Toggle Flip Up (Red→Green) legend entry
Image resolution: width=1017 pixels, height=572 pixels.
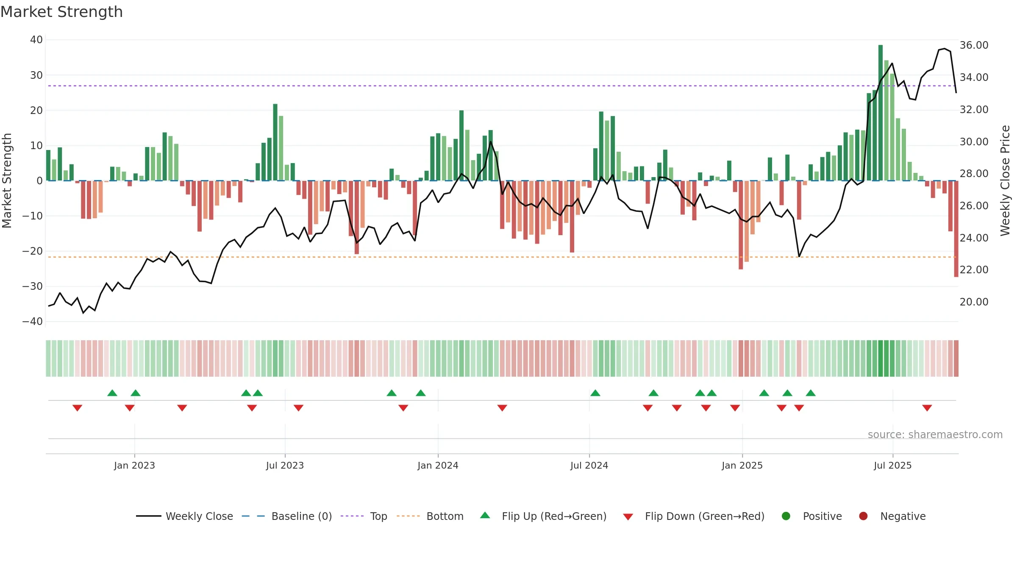[x=543, y=516]
